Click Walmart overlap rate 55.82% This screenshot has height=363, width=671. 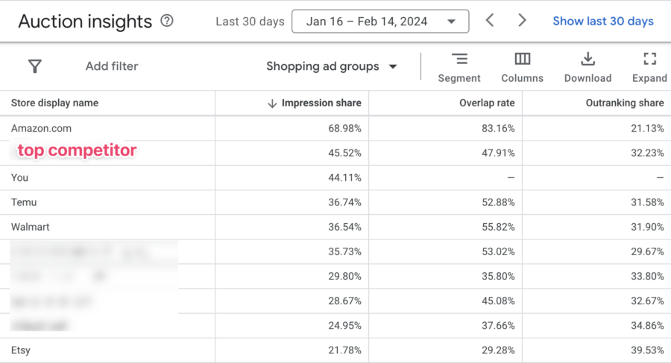coord(498,227)
